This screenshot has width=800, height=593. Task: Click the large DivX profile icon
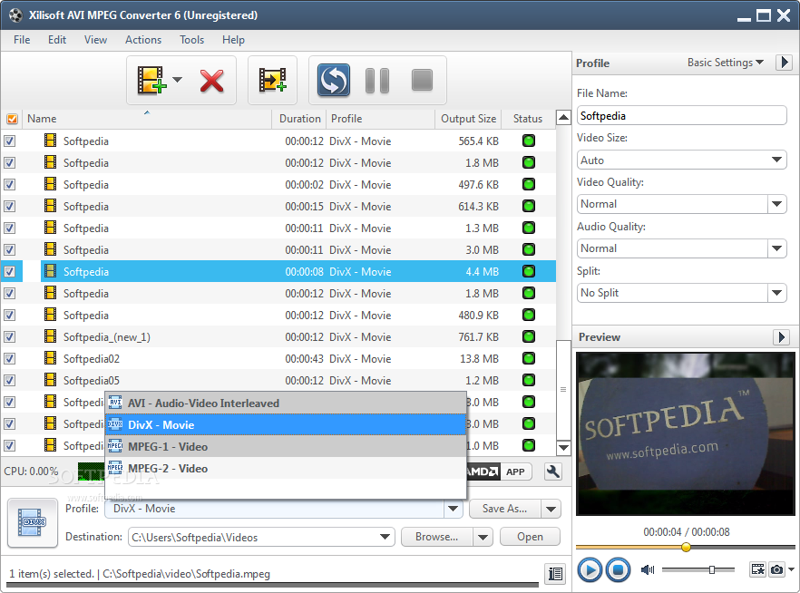click(x=33, y=523)
